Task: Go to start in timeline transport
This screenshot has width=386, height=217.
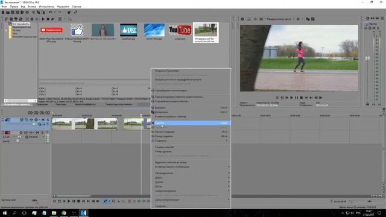Action: 83,201
